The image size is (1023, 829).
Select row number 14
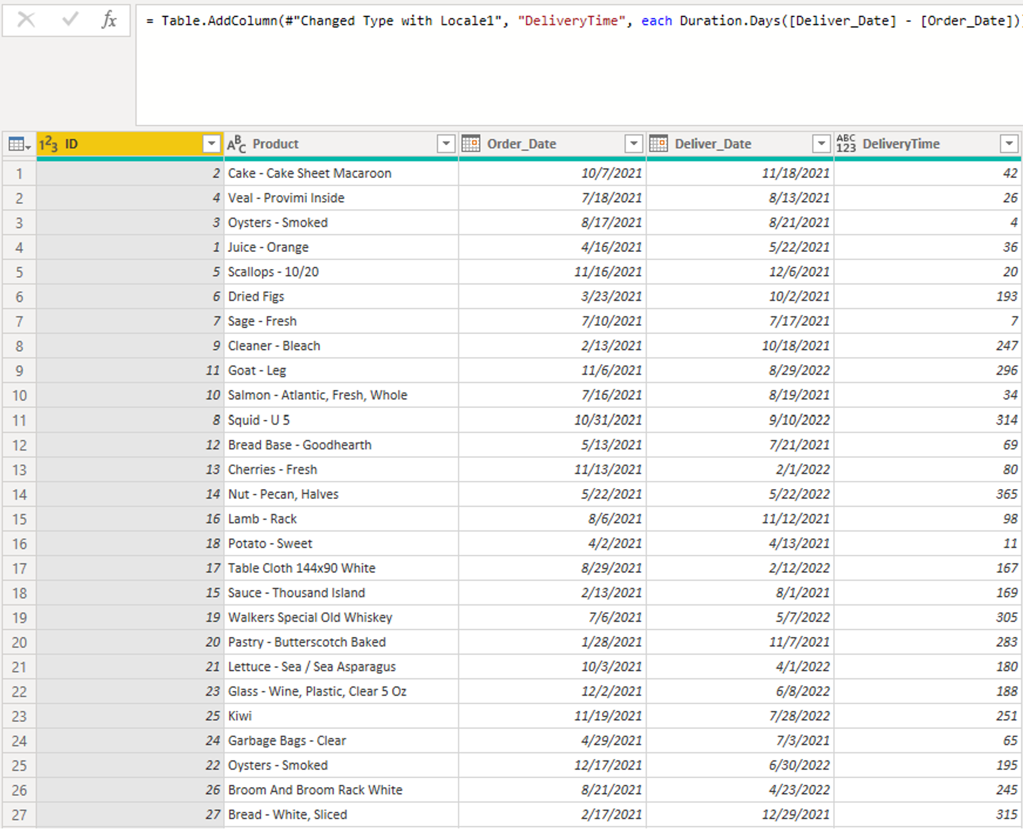click(x=20, y=494)
